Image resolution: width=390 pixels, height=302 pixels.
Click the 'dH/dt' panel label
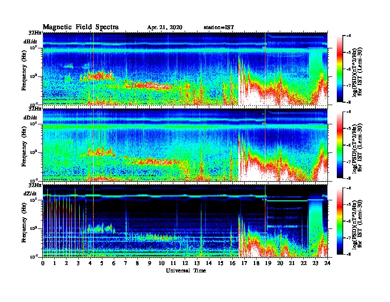tap(31, 41)
